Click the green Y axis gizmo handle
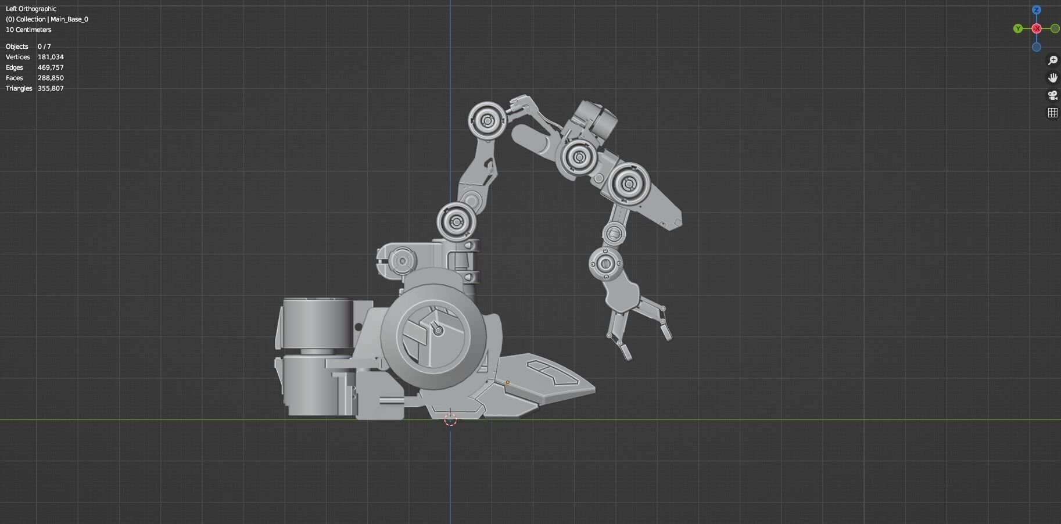Image resolution: width=1061 pixels, height=524 pixels. click(1018, 28)
